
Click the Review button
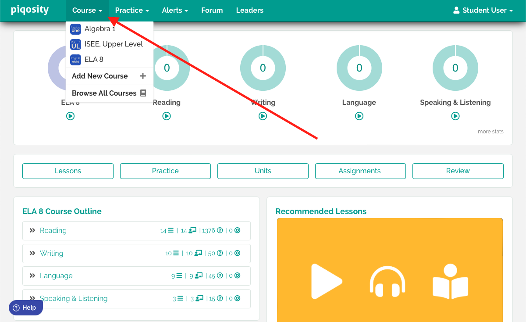pyautogui.click(x=458, y=171)
